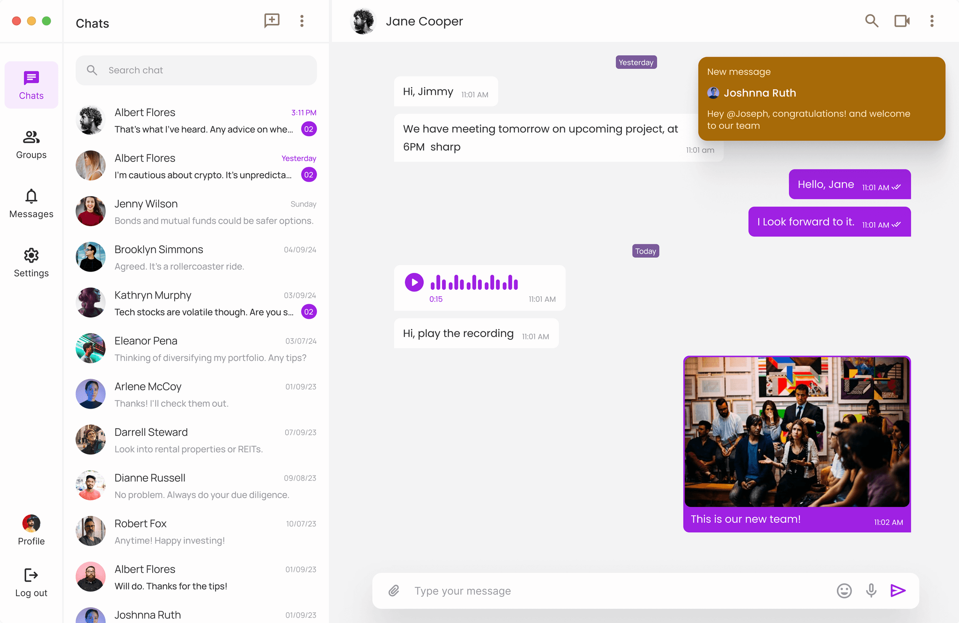The image size is (959, 623).
Task: Click the Log out button
Action: coord(31,582)
